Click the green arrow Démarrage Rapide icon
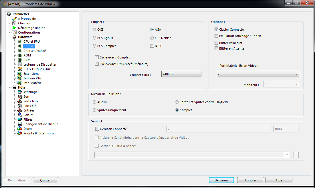315x188 pixels. coord(14,28)
